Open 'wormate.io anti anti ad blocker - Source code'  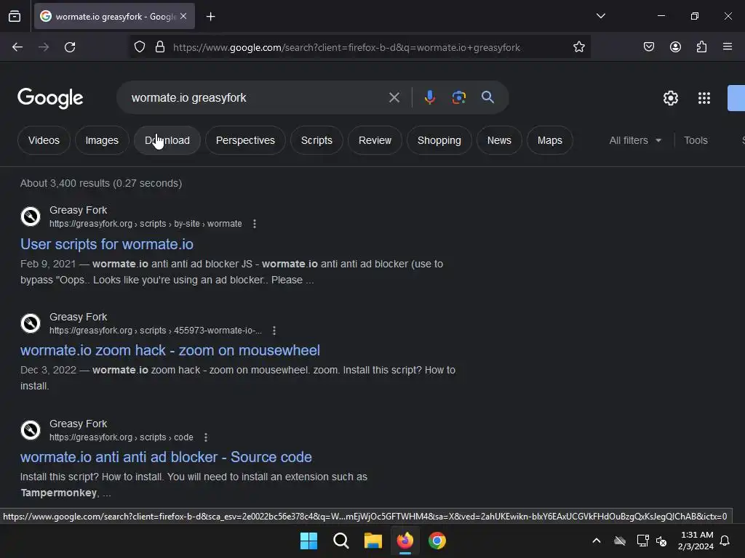[167, 457]
